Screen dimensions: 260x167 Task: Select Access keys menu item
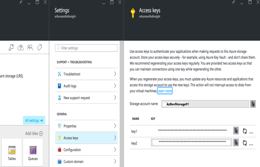(86, 138)
